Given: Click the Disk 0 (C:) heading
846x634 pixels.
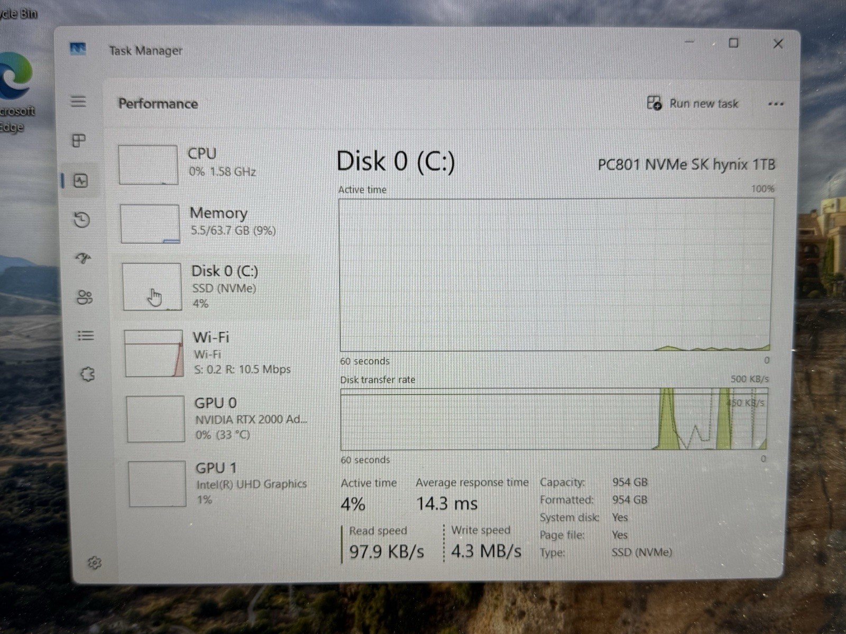Looking at the screenshot, I should [x=396, y=161].
